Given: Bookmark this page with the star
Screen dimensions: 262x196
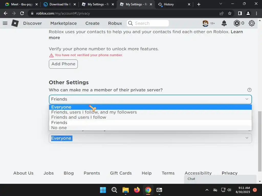Looking at the screenshot, I should tap(230, 13).
